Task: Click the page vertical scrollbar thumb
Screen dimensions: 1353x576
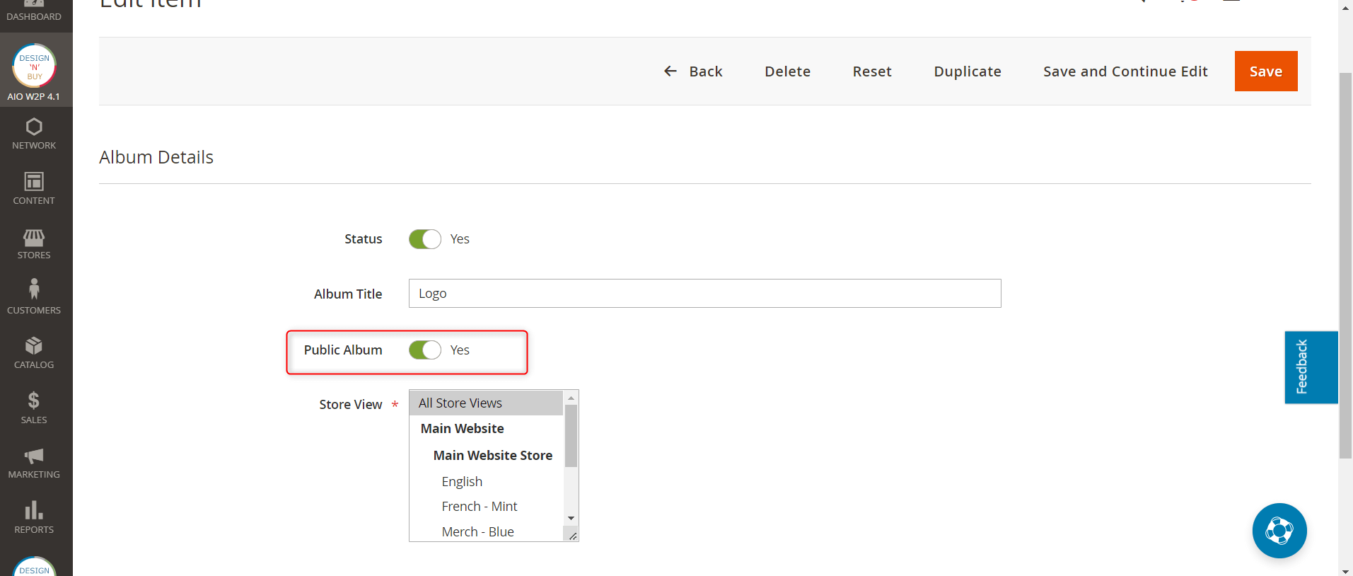Action: 1346,265
